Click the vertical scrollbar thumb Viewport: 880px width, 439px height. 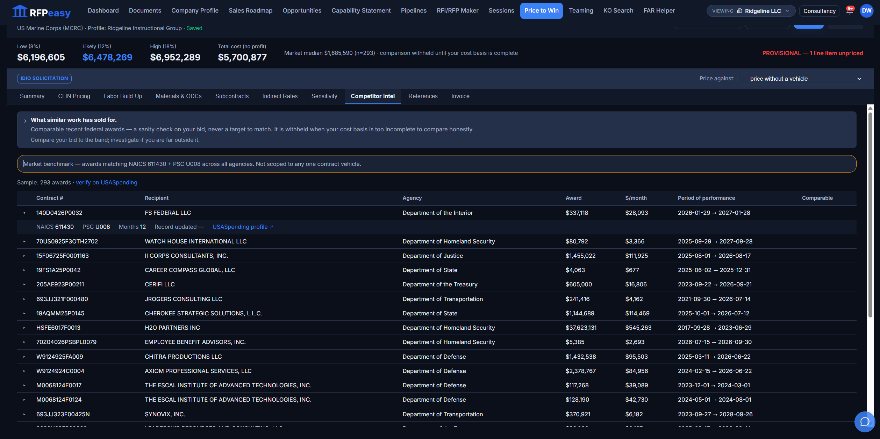pos(870,215)
